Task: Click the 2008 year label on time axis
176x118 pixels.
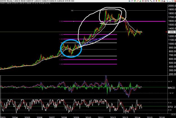Action: (64, 117)
